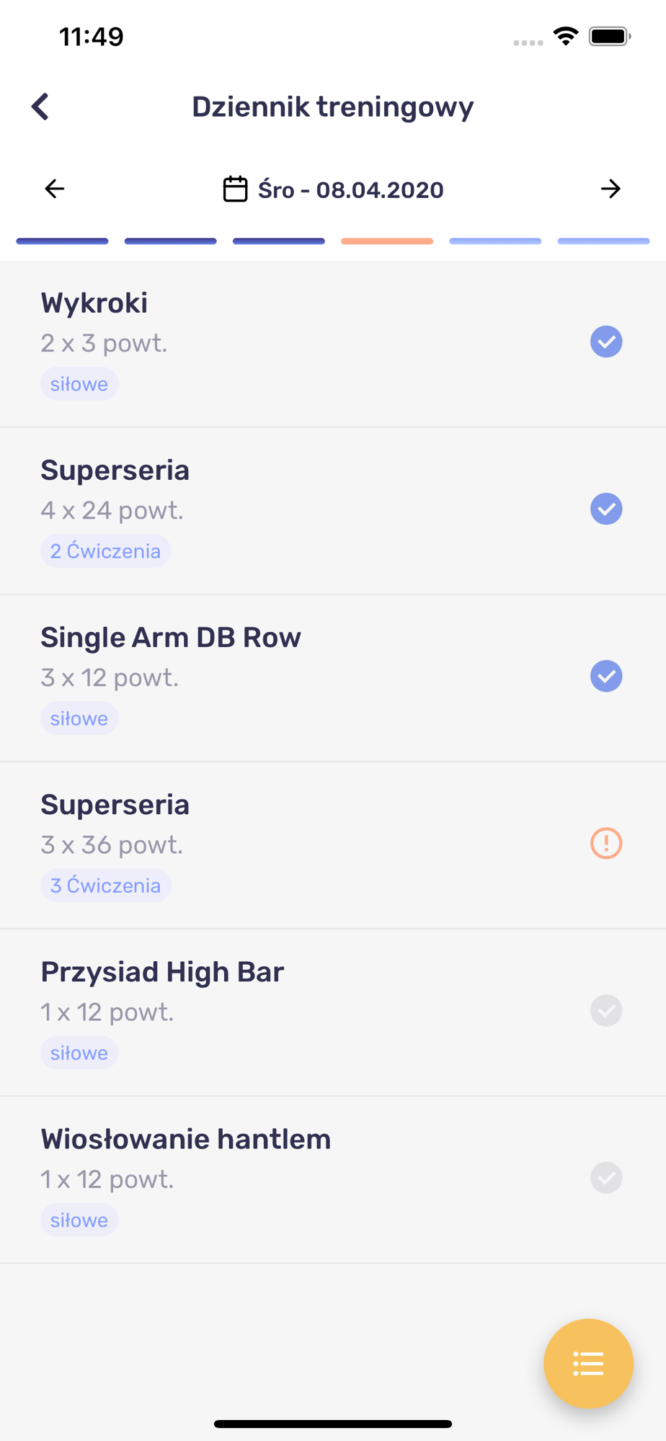Tap the yellow list floating button
Viewport: 666px width, 1441px height.
click(x=588, y=1363)
